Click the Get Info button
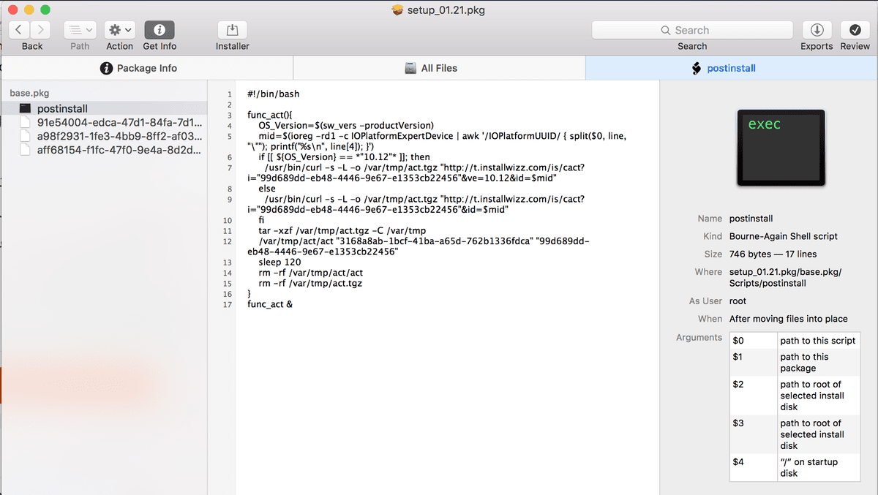This screenshot has width=878, height=495. 160,30
